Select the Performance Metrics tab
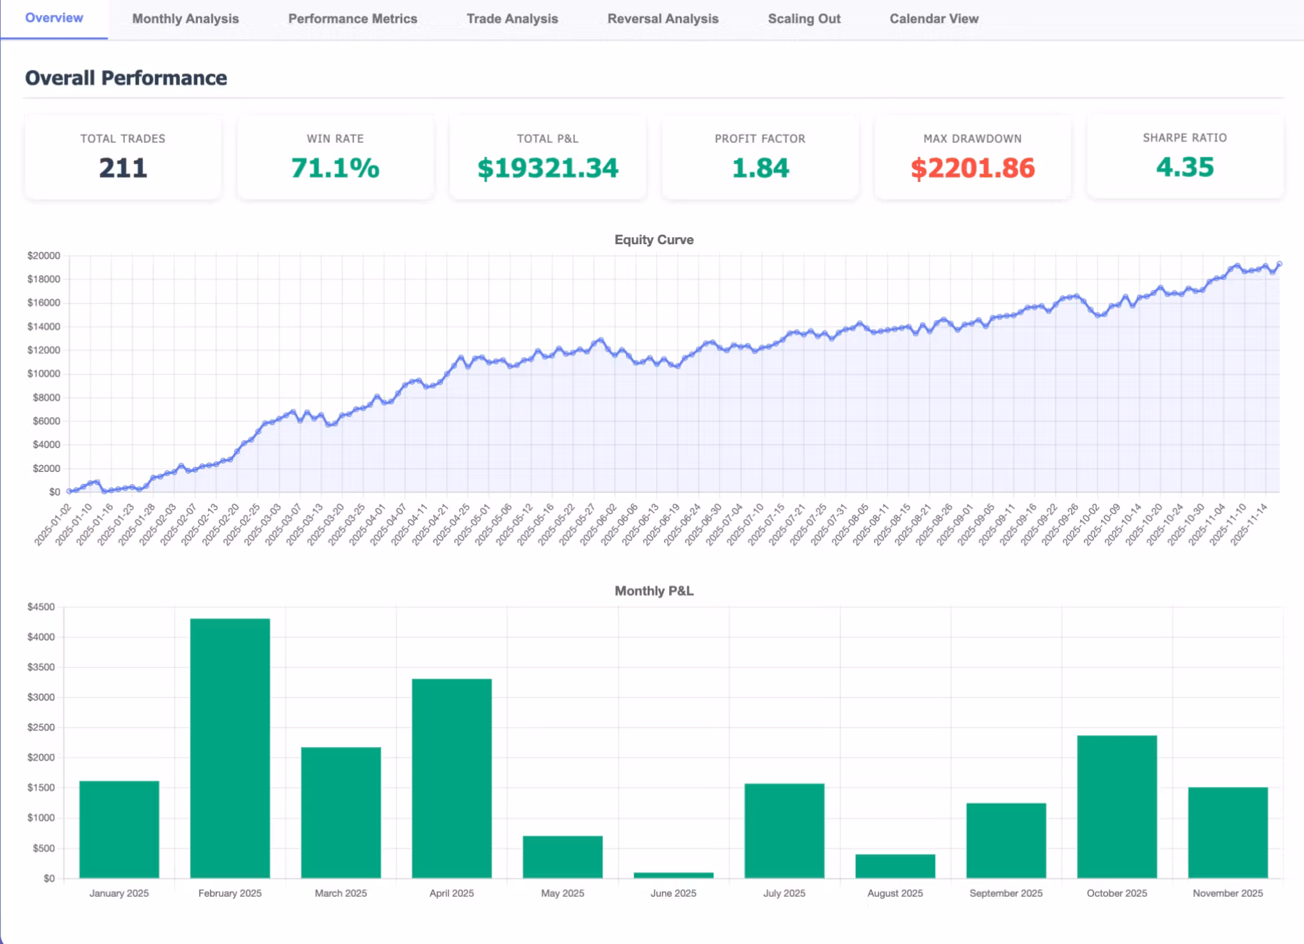1304x944 pixels. click(x=352, y=19)
